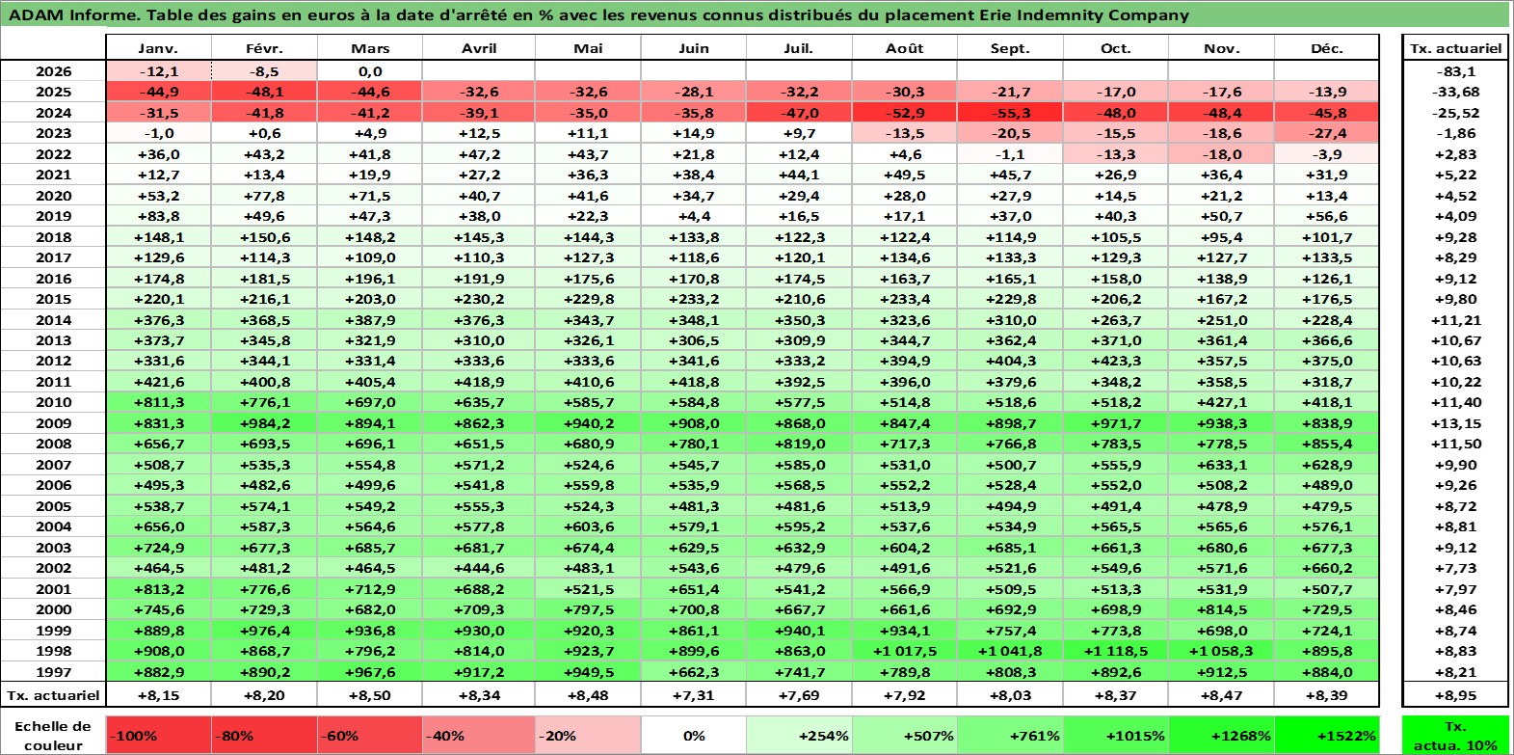Select the 2012 Oct. cell +423,3

click(x=1116, y=361)
